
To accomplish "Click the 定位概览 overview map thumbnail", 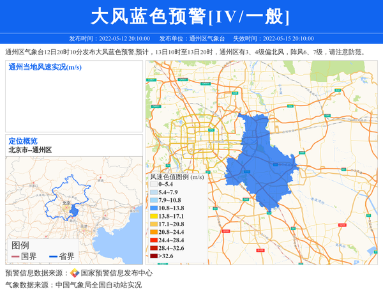I will (74, 210).
